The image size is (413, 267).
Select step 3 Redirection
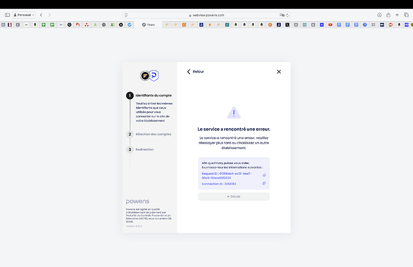click(x=140, y=150)
